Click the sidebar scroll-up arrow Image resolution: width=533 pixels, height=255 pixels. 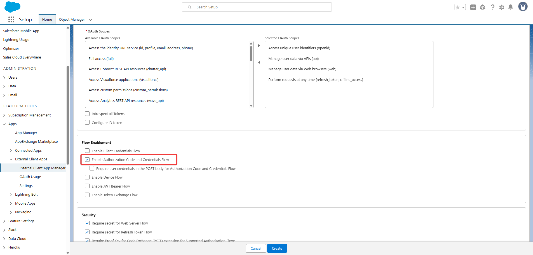click(x=68, y=28)
